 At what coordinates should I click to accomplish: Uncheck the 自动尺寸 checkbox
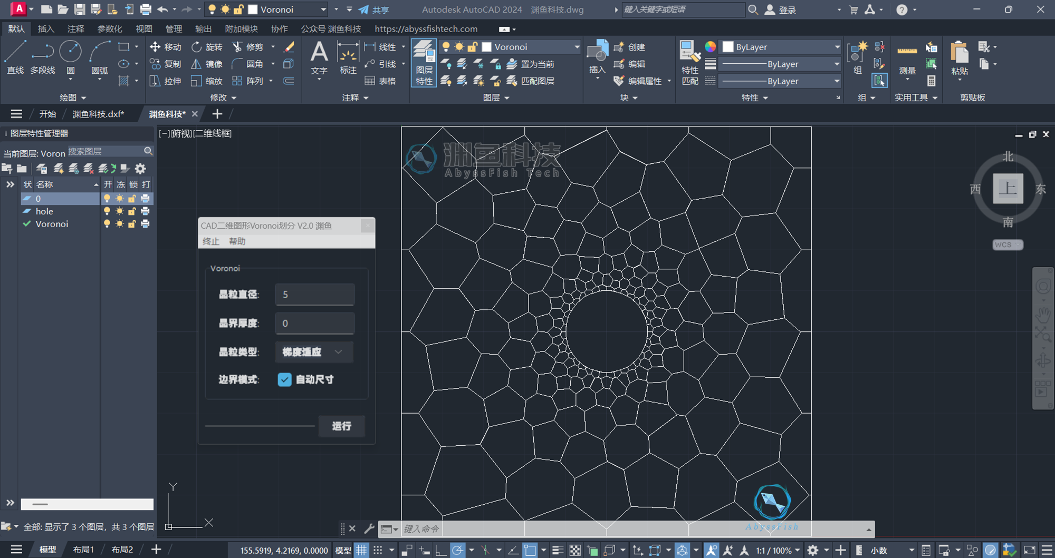[x=284, y=379]
